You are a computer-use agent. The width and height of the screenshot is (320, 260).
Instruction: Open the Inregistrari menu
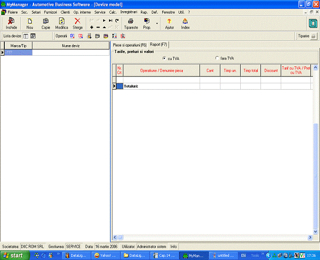click(x=128, y=12)
